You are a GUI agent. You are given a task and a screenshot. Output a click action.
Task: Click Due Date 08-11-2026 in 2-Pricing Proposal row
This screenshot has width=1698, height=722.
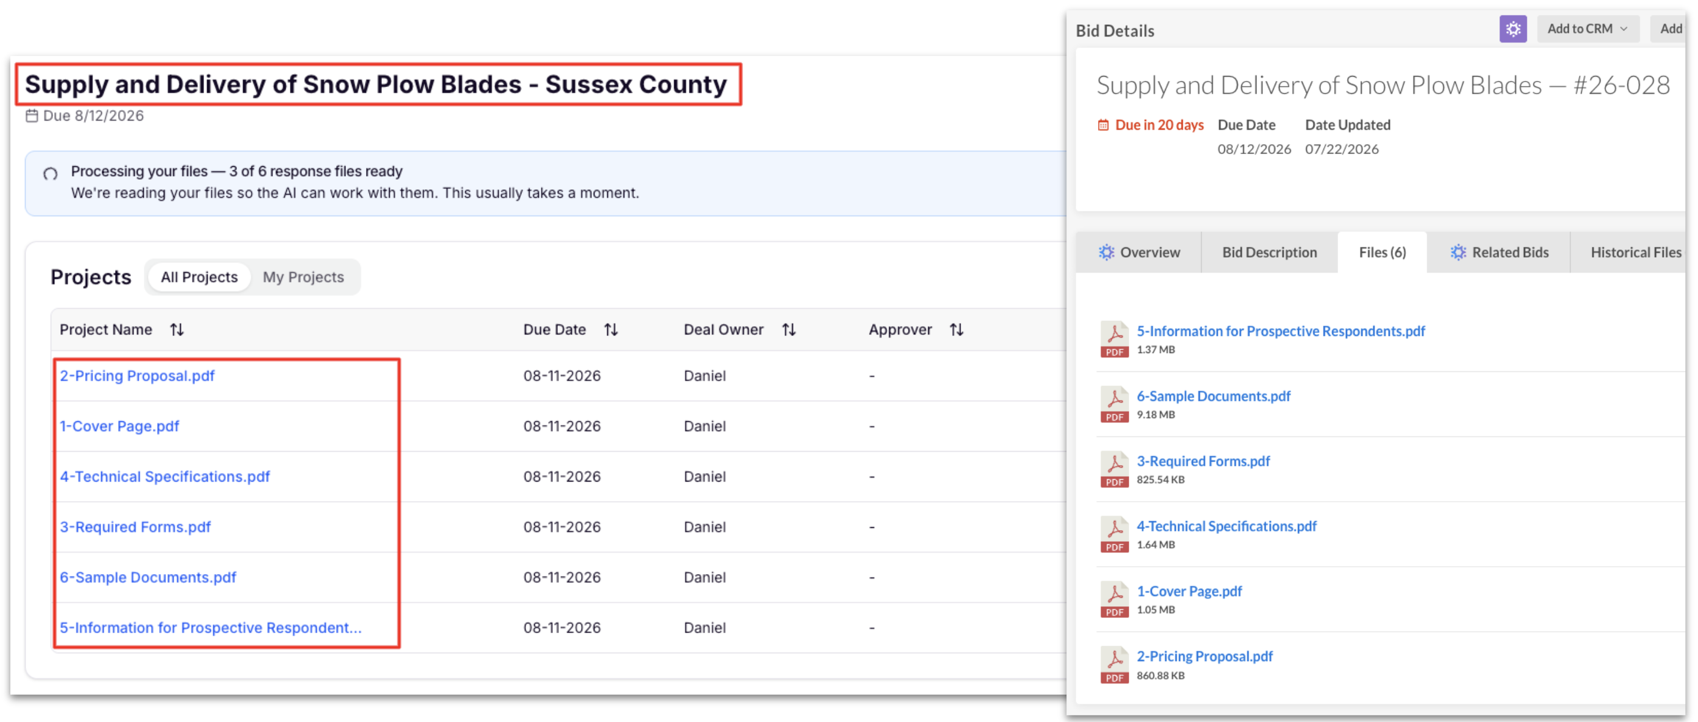coord(562,376)
